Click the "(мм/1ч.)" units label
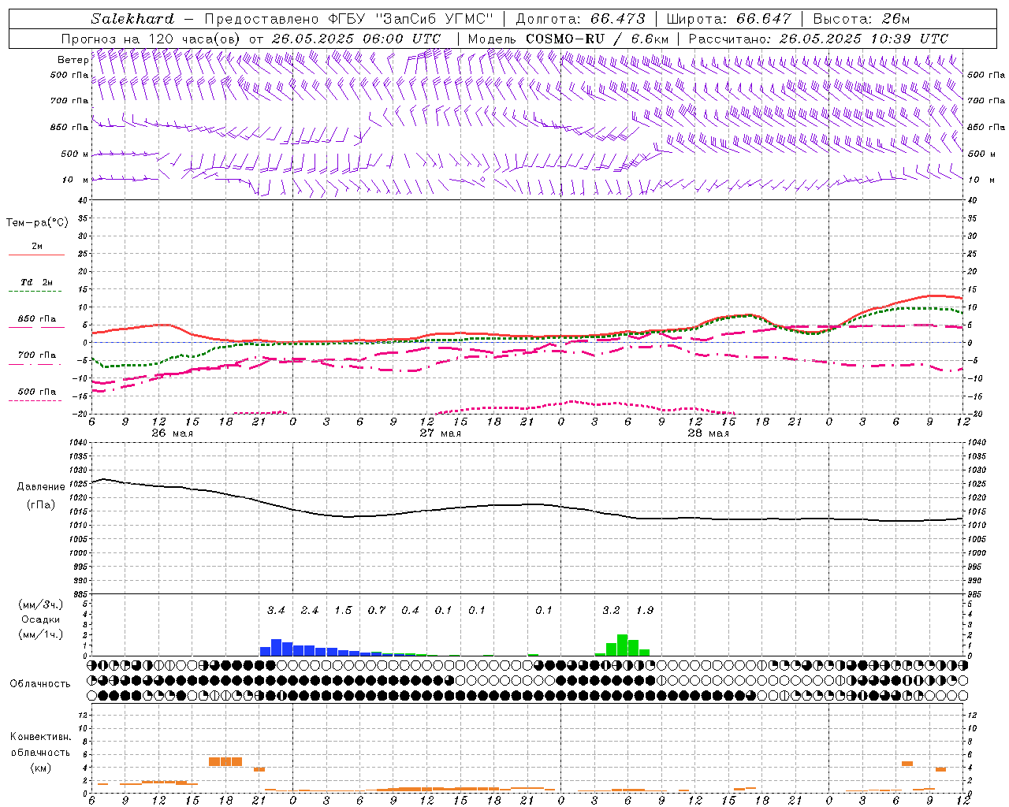 coord(40,634)
